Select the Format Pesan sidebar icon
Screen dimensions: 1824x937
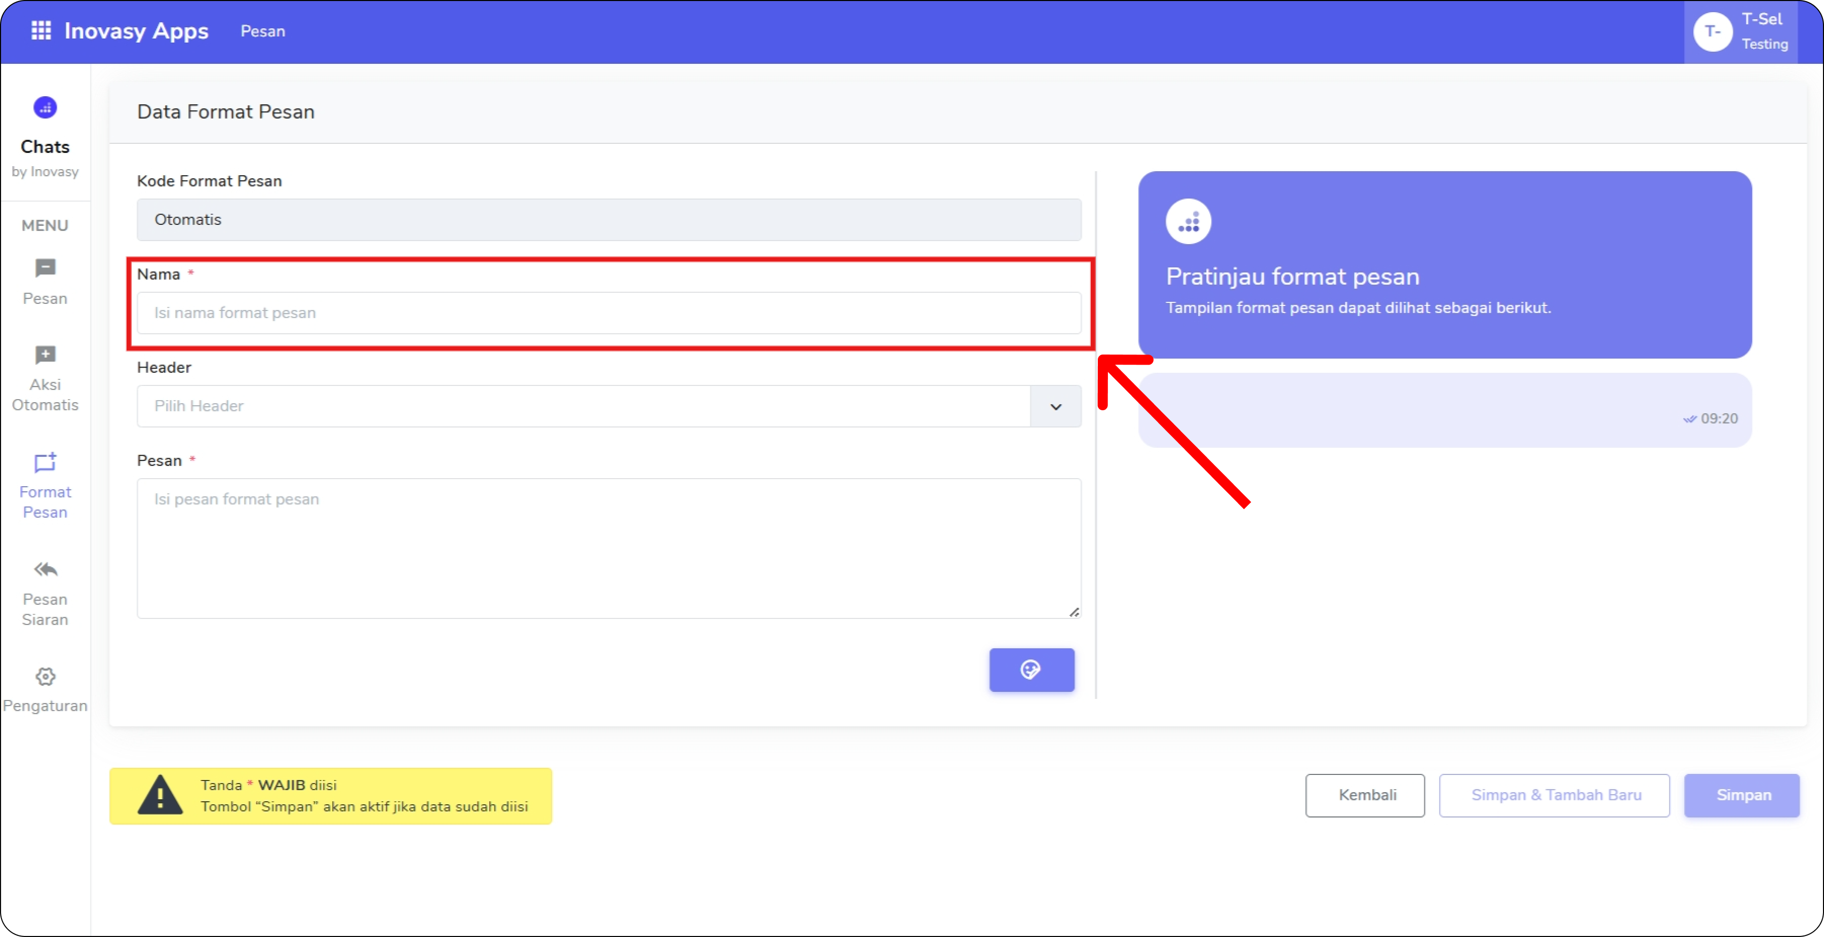coord(45,462)
